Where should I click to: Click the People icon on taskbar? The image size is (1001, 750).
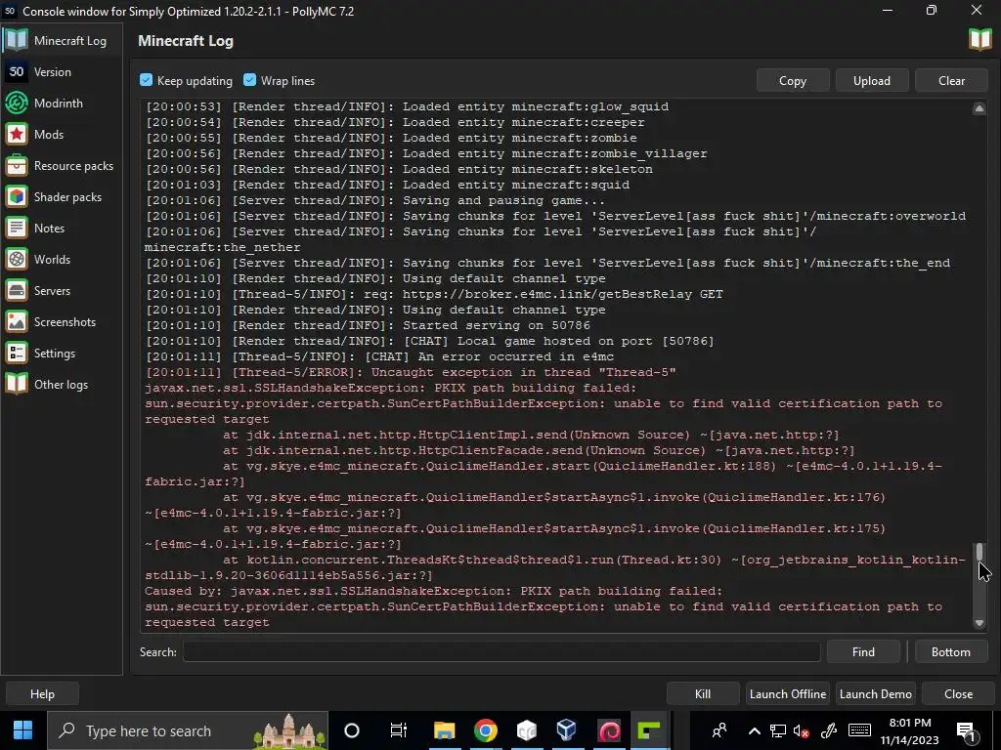[719, 730]
